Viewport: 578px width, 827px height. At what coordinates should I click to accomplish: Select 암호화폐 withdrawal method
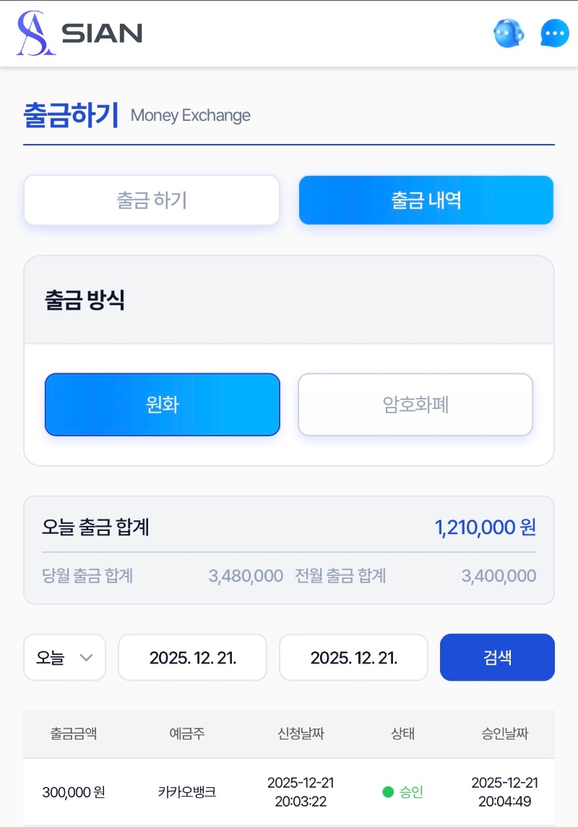(415, 404)
